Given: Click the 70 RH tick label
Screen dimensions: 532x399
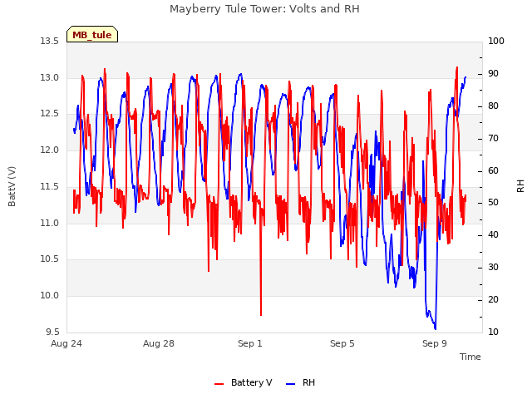Looking at the screenshot, I should (493, 139).
